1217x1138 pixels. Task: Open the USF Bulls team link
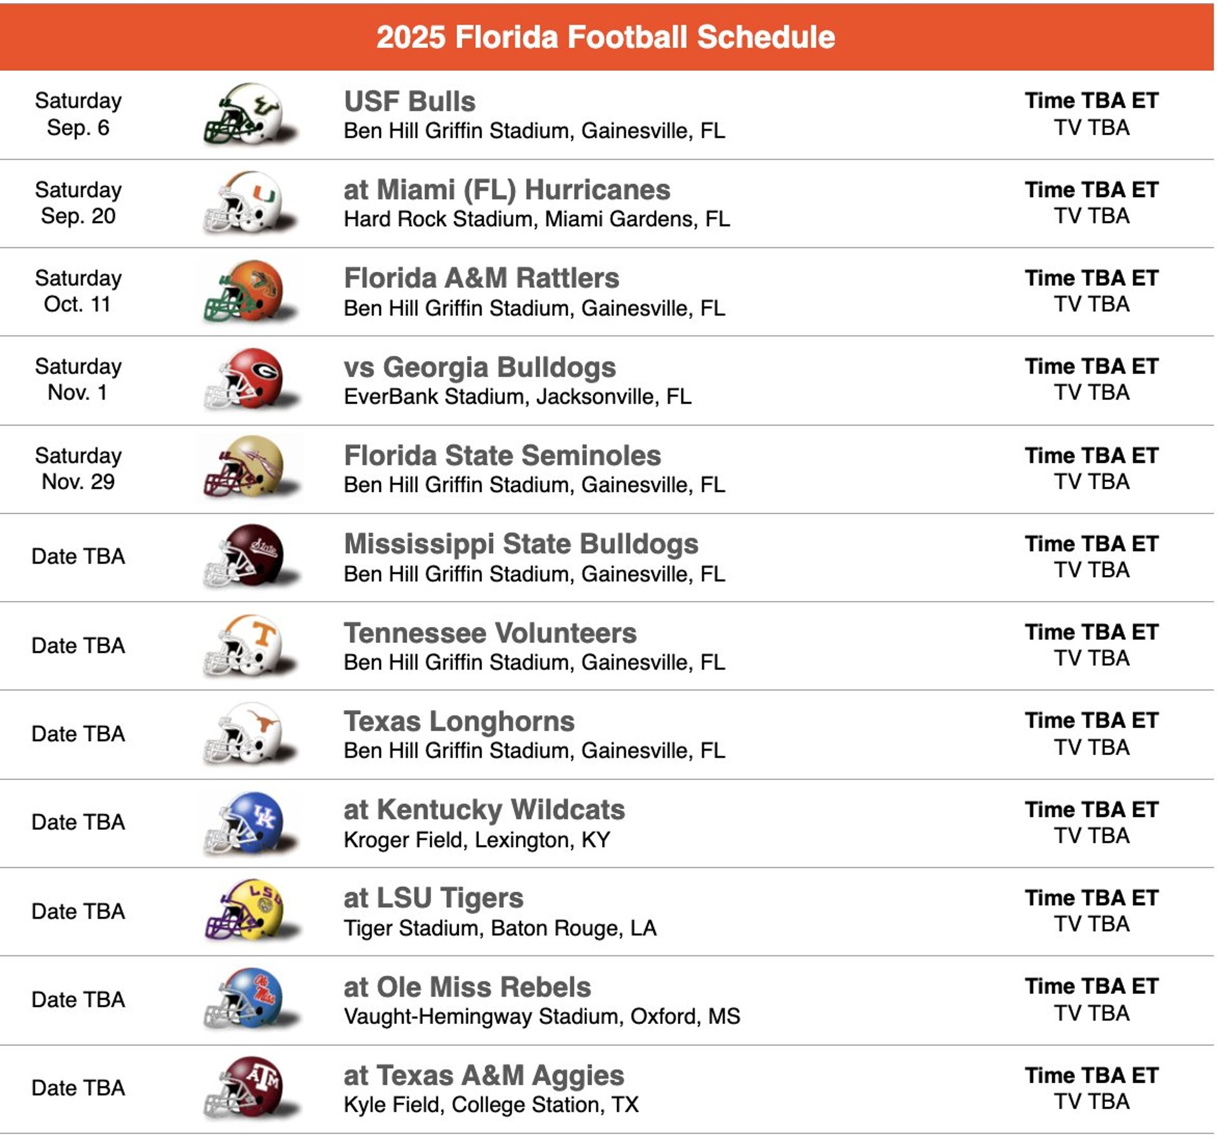[409, 101]
